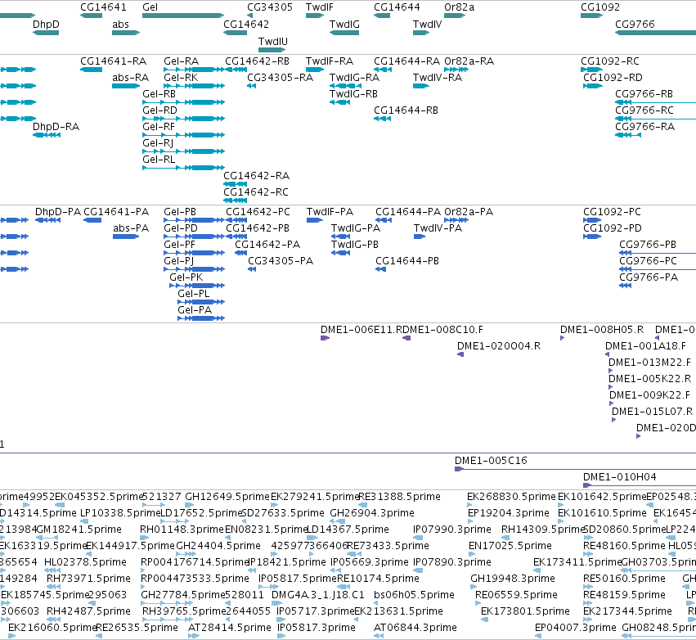The width and height of the screenshot is (696, 640).
Task: Click the TwdlF gene label
Action: [x=319, y=7]
